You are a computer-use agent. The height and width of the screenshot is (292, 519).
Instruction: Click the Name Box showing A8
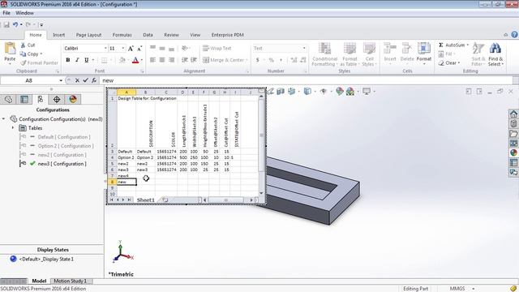coord(29,80)
